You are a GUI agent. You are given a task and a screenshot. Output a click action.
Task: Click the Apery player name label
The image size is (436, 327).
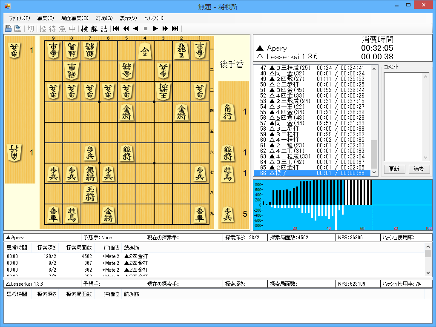click(x=277, y=49)
